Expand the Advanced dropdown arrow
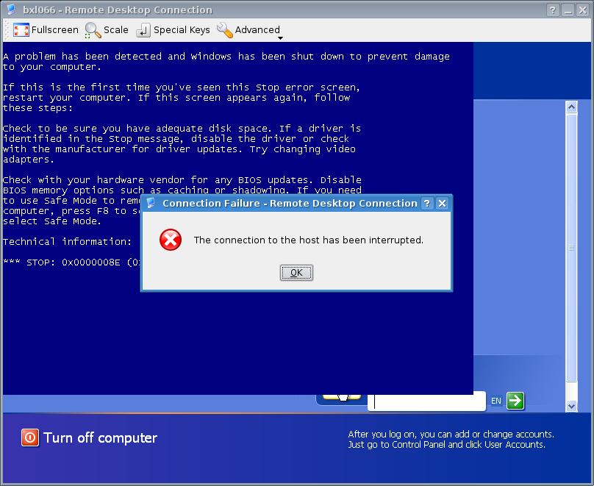 (280, 37)
